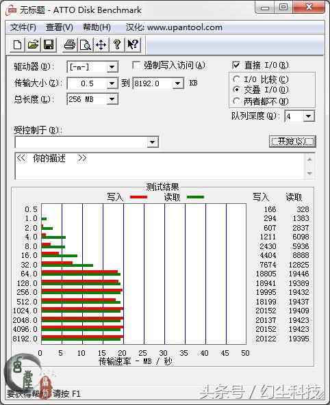Click the red 写入 legend swatch
This screenshot has width=330, height=405.
138,197
